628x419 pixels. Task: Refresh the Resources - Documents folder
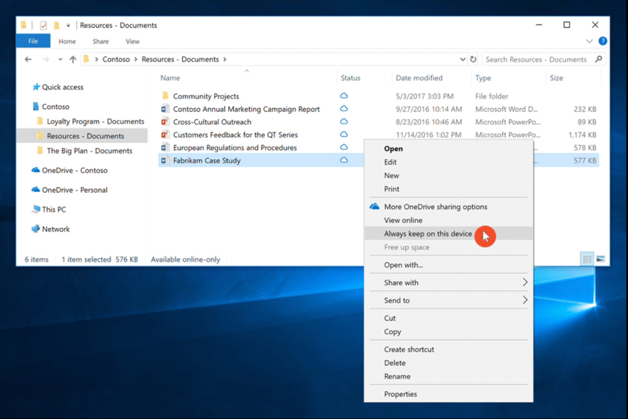click(x=473, y=59)
